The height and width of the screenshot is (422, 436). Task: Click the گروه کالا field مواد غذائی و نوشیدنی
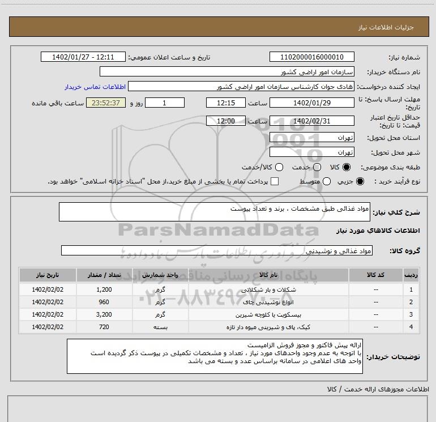[217, 250]
